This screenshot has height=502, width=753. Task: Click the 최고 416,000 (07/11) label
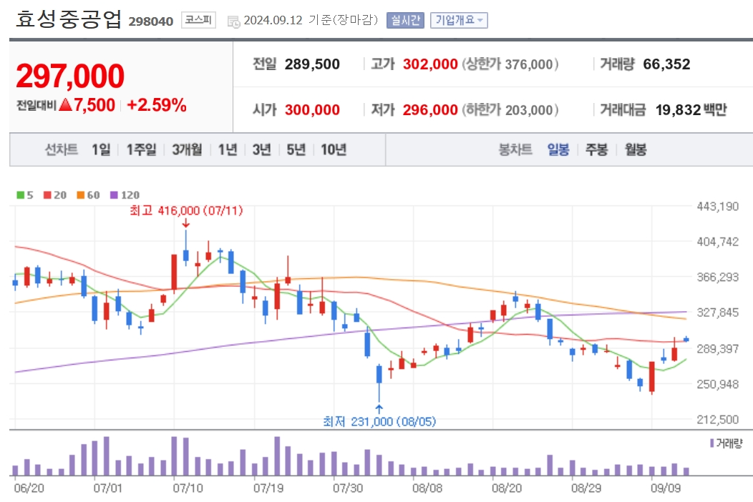(186, 211)
